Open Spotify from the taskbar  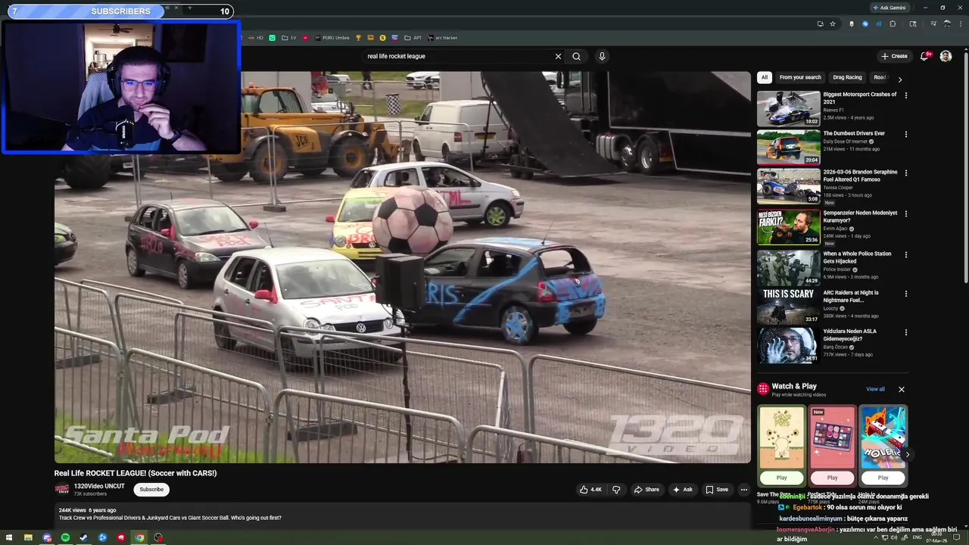click(65, 537)
